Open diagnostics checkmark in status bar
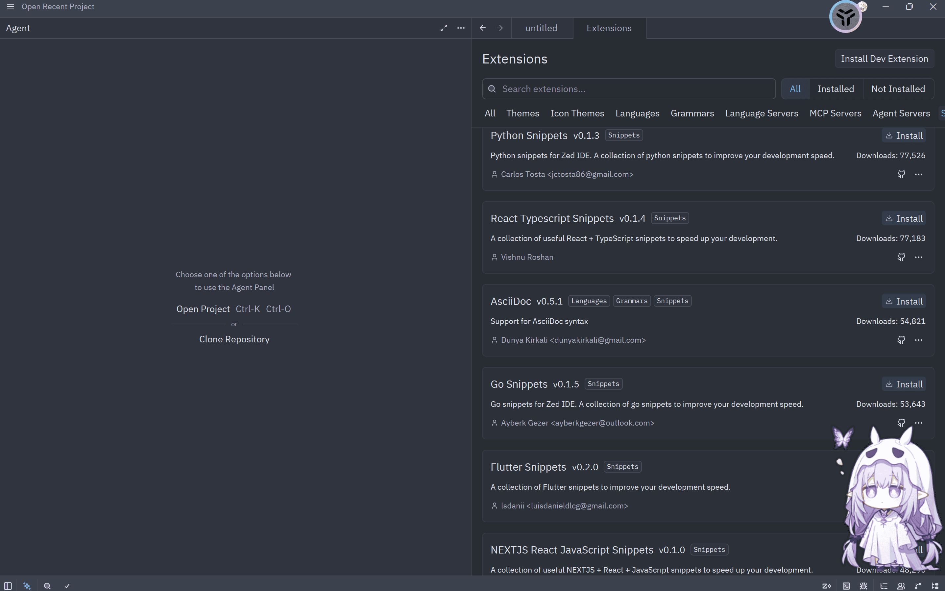Screen dimensions: 945x591 pos(67,585)
